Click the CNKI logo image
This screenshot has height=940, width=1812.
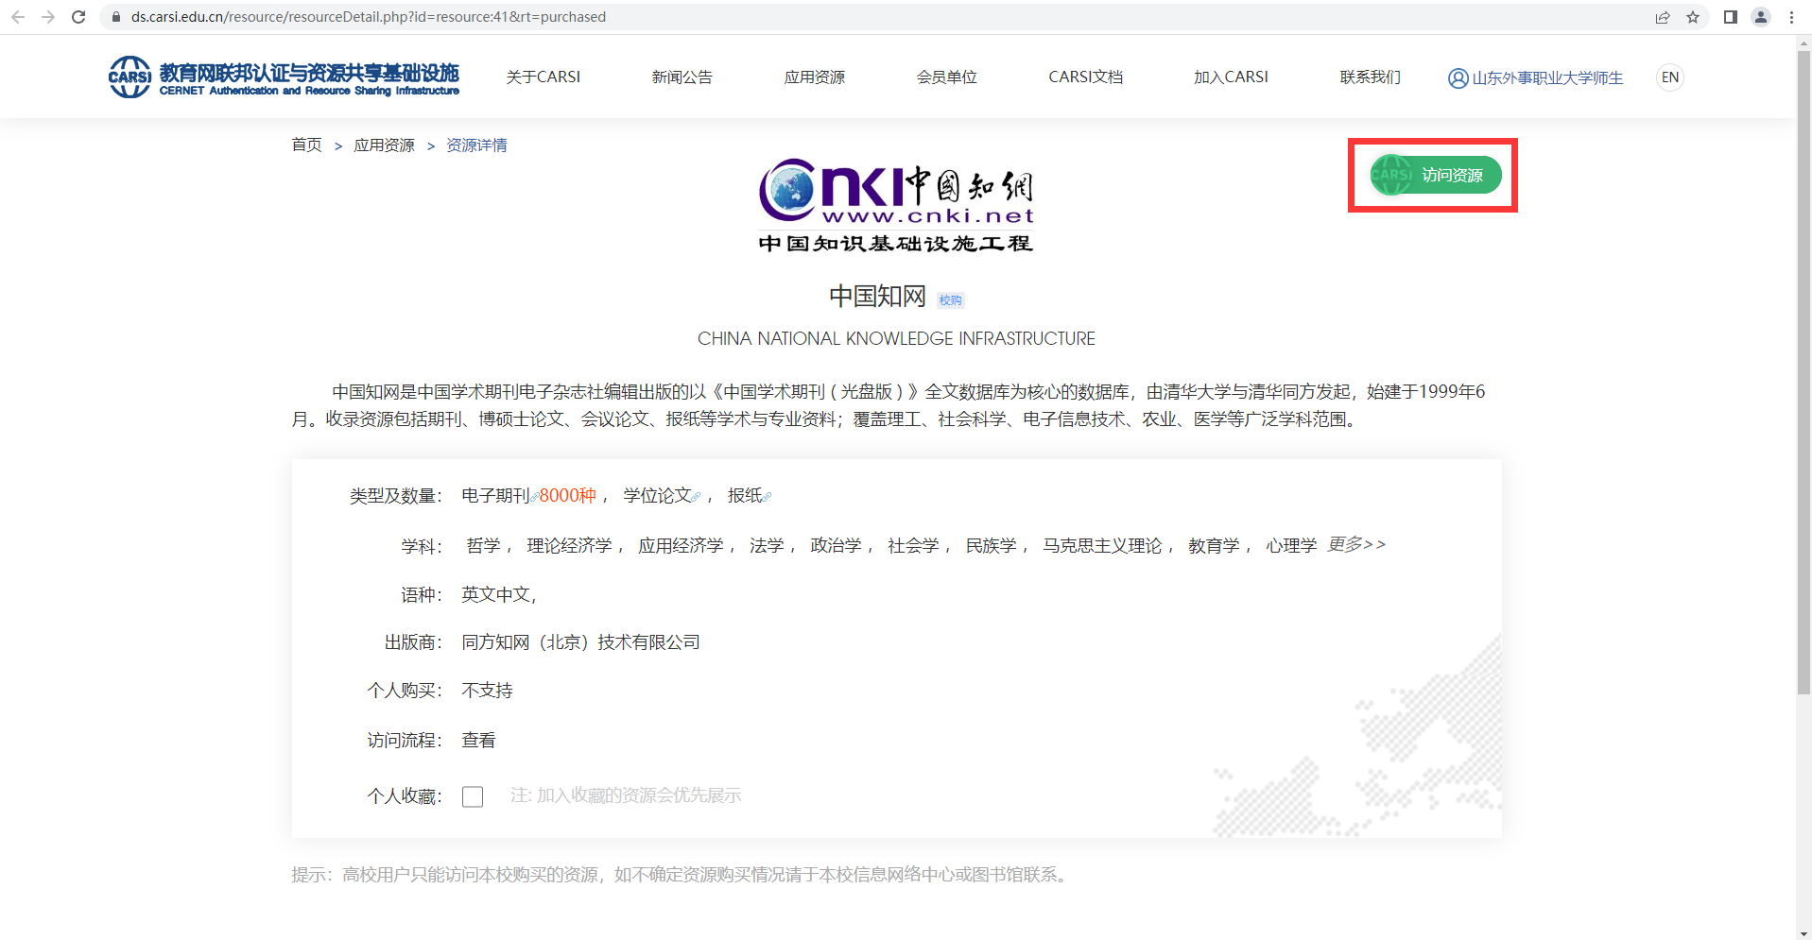[x=896, y=205]
